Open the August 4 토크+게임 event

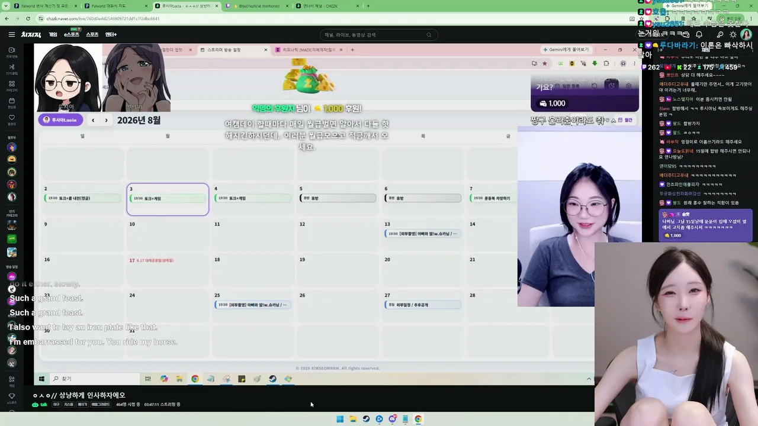click(x=253, y=198)
